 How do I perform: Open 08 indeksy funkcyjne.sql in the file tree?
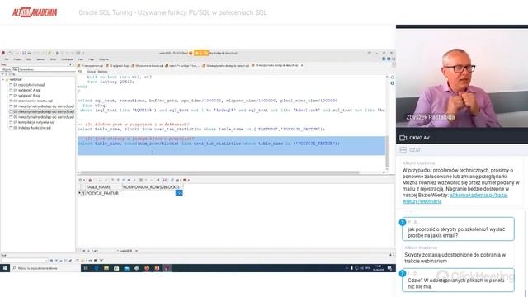(31, 128)
